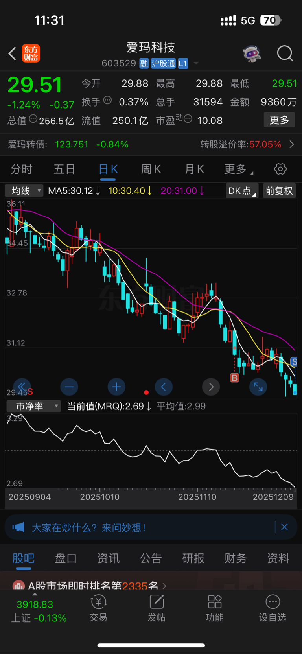Tap the search magnifier icon
Image resolution: width=302 pixels, height=654 pixels.
tap(285, 53)
